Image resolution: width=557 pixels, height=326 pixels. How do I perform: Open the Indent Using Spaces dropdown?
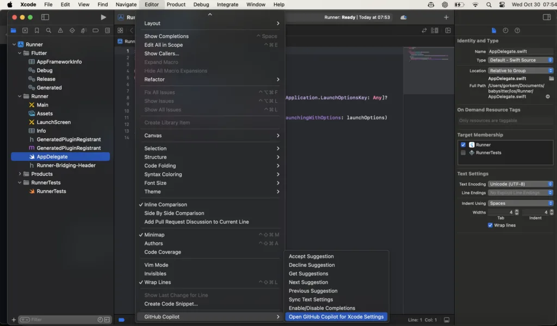(521, 203)
